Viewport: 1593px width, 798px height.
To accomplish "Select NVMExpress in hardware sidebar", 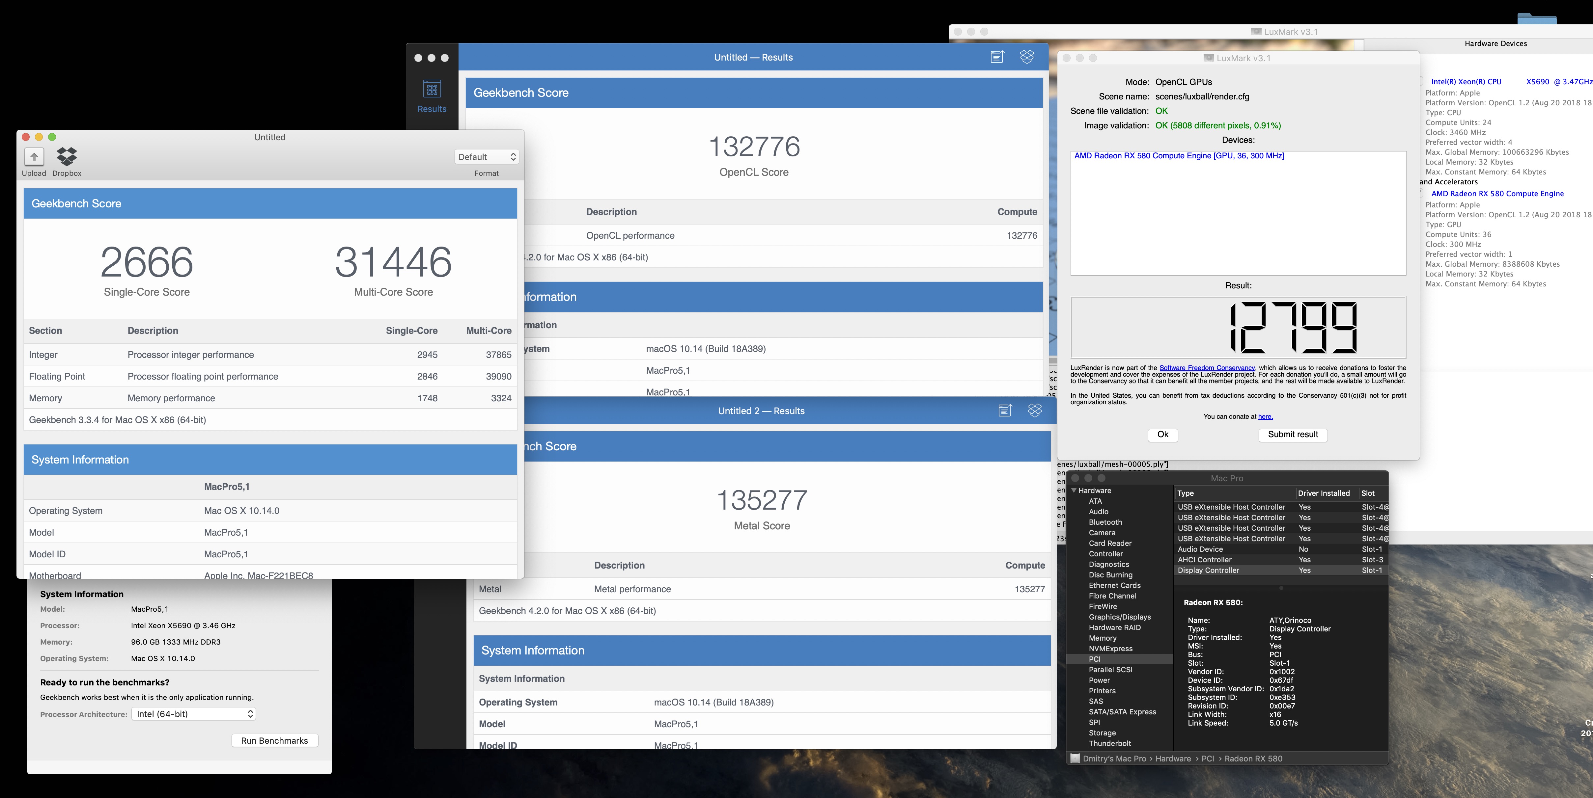I will pos(1111,649).
